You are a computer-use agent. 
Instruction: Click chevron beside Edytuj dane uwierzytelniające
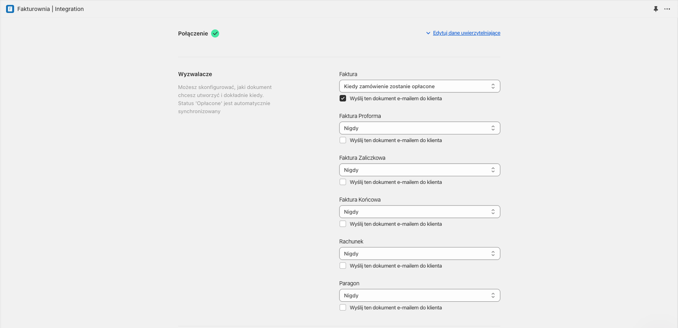pyautogui.click(x=428, y=33)
